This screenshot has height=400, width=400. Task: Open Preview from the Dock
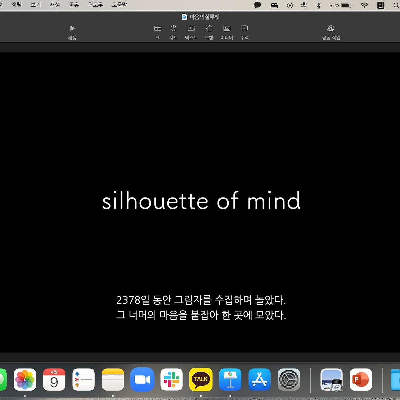tap(332, 380)
